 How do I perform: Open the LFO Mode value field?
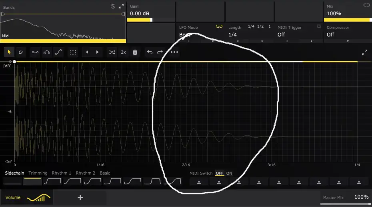185,35
